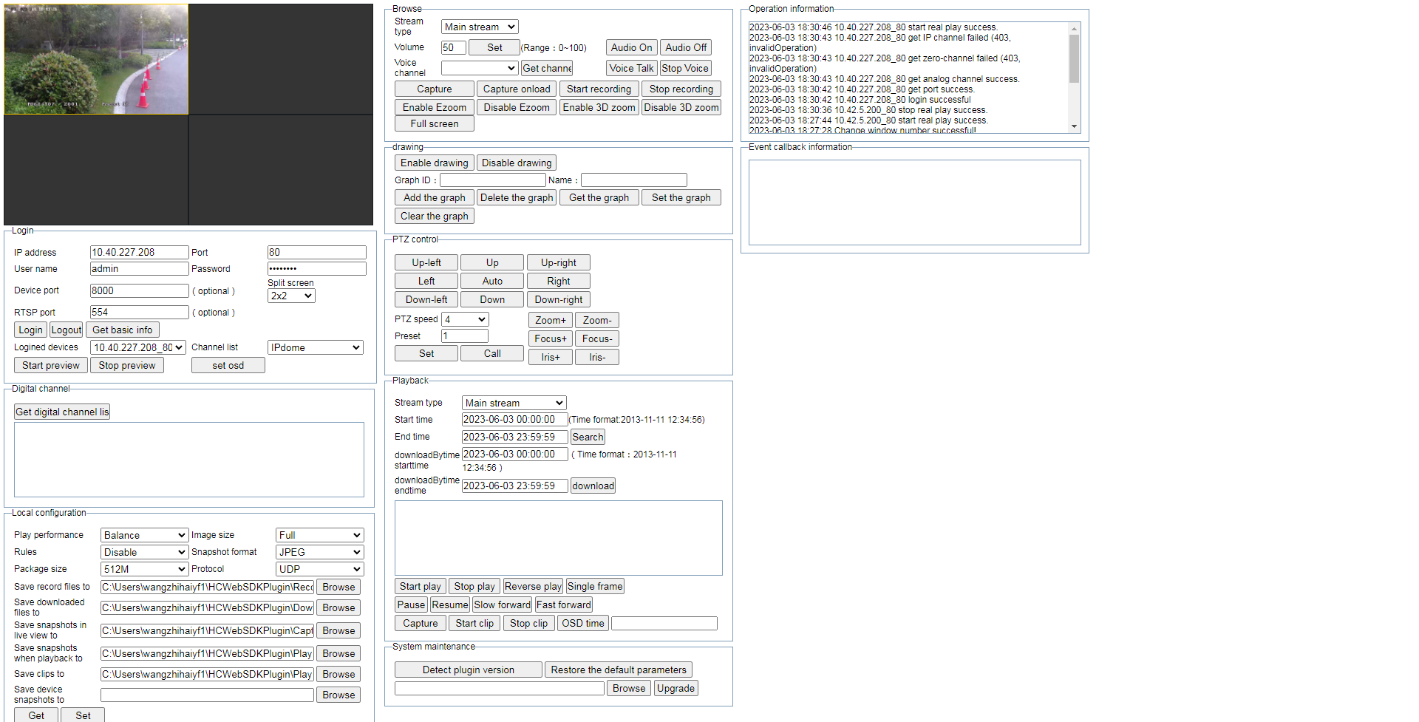Click Zoom+ in PTZ control
1419x722 pixels.
tap(550, 320)
